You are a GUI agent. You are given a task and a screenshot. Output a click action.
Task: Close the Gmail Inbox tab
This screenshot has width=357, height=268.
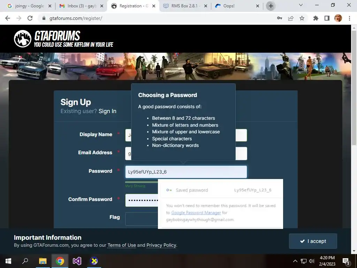[x=102, y=6]
